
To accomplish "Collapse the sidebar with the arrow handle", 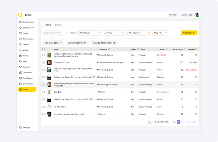I will coord(38,75).
